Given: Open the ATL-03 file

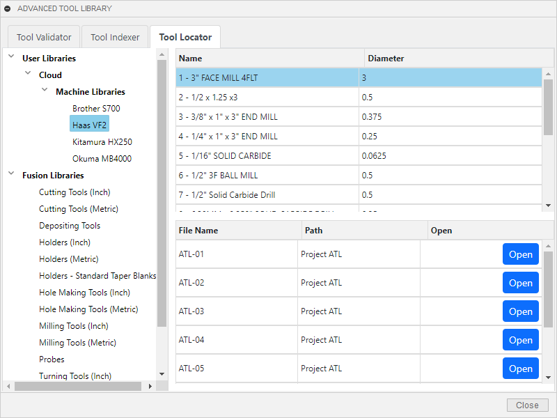Looking at the screenshot, I should pos(520,311).
